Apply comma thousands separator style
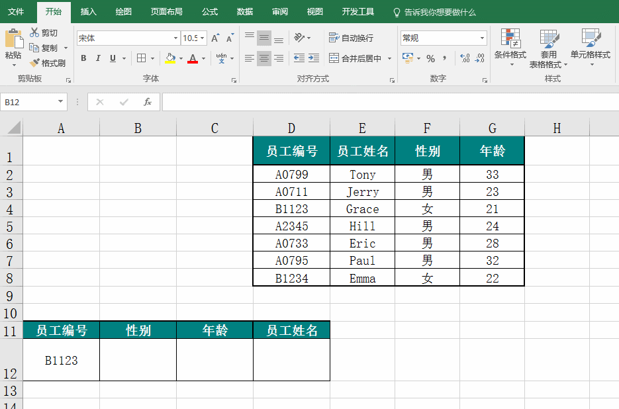 point(445,58)
